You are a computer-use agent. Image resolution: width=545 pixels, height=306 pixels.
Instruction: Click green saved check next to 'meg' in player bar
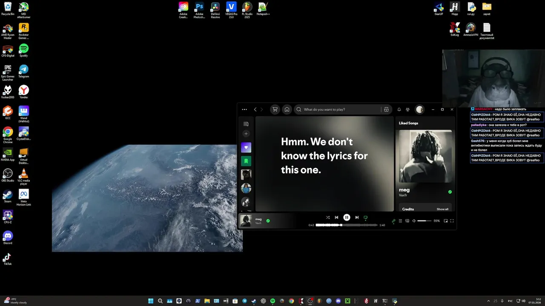click(268, 221)
